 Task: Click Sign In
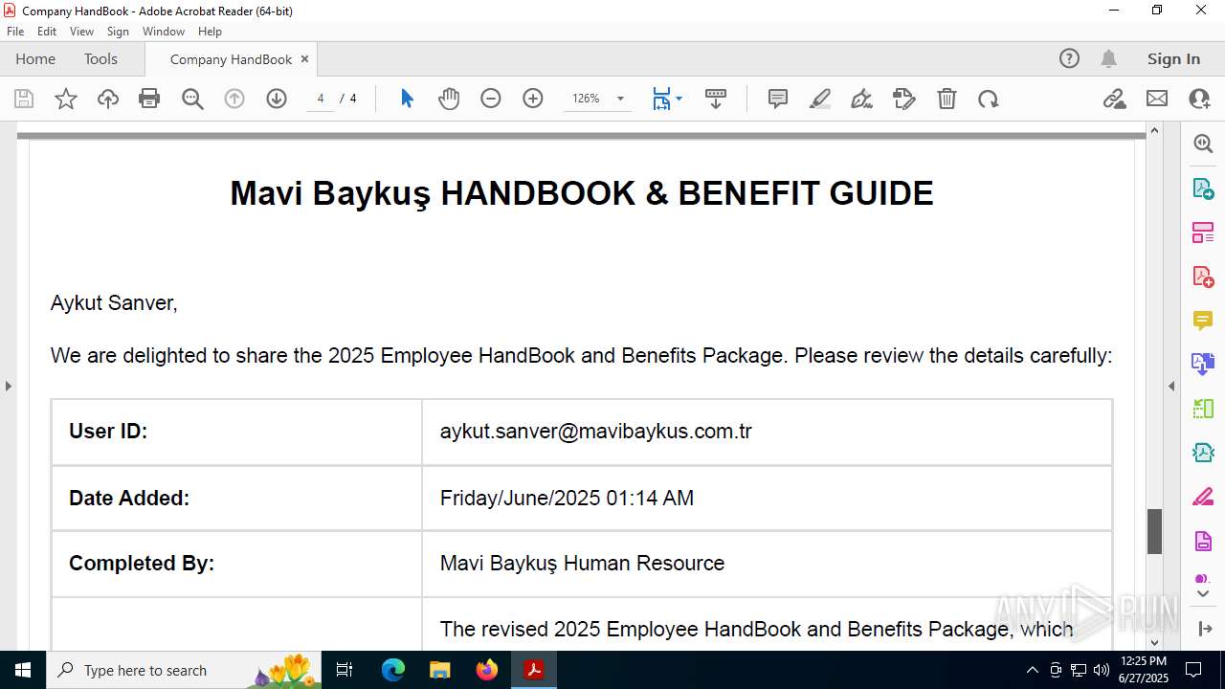coord(1173,58)
